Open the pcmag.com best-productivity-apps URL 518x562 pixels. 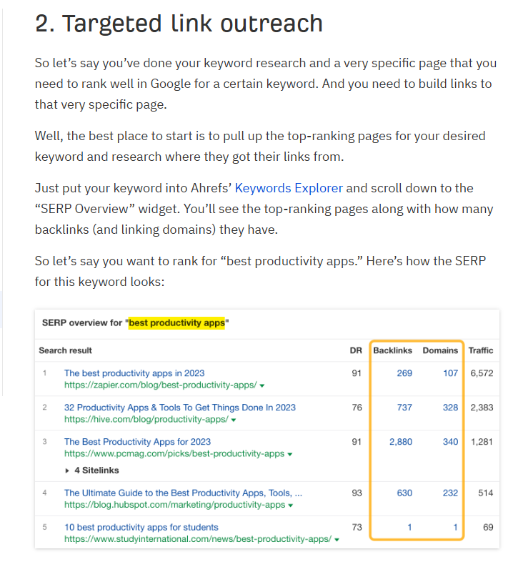174,453
